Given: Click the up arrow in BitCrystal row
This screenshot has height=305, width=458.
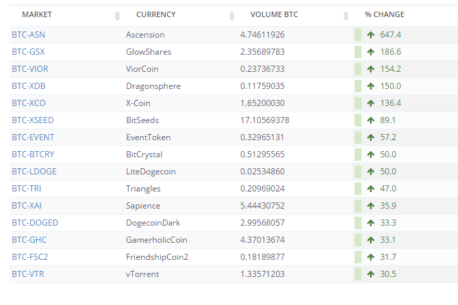Looking at the screenshot, I should [x=370, y=155].
